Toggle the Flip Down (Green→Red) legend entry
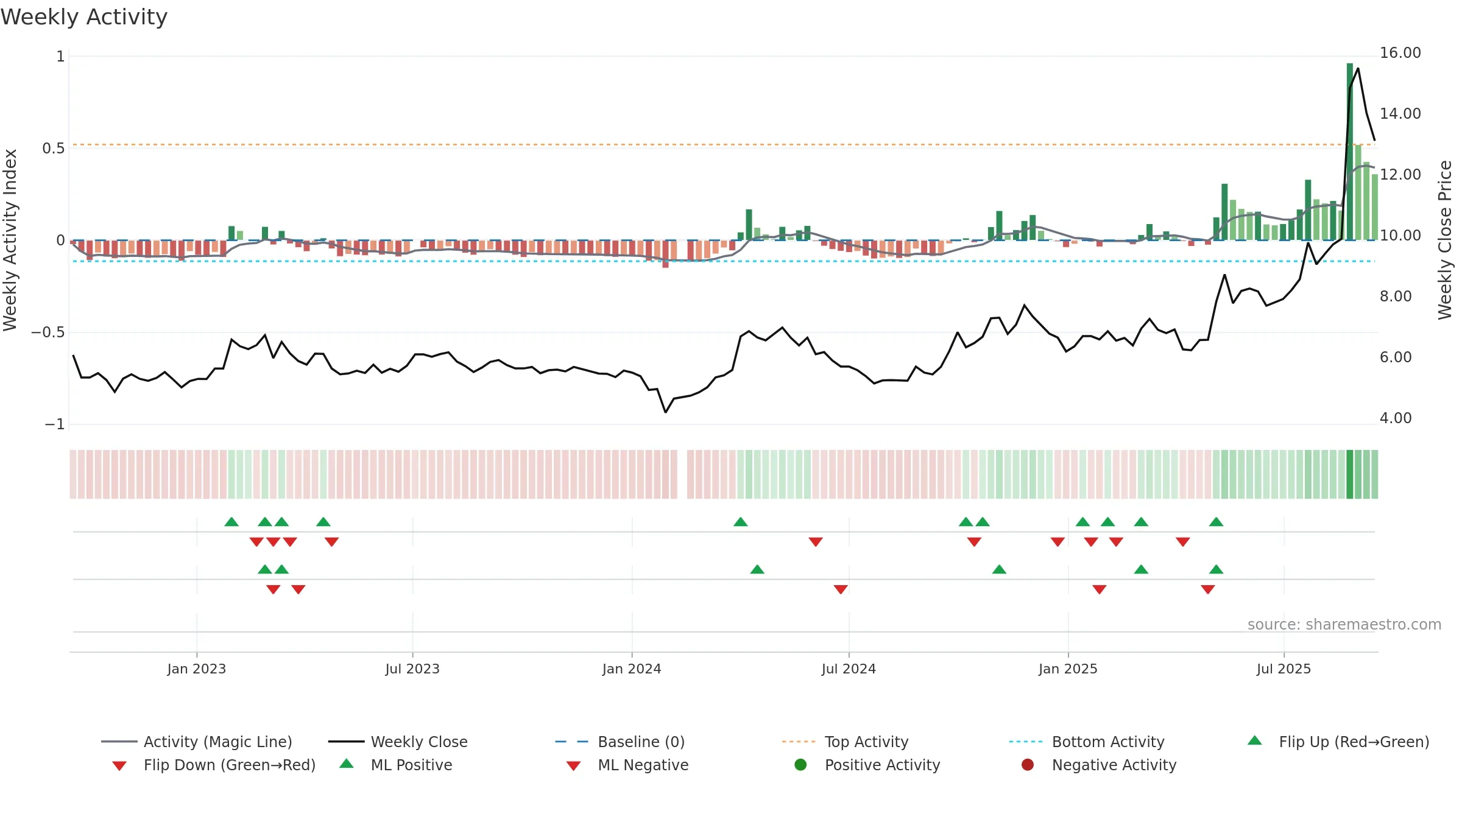Viewport: 1462px width, 822px height. 213,765
